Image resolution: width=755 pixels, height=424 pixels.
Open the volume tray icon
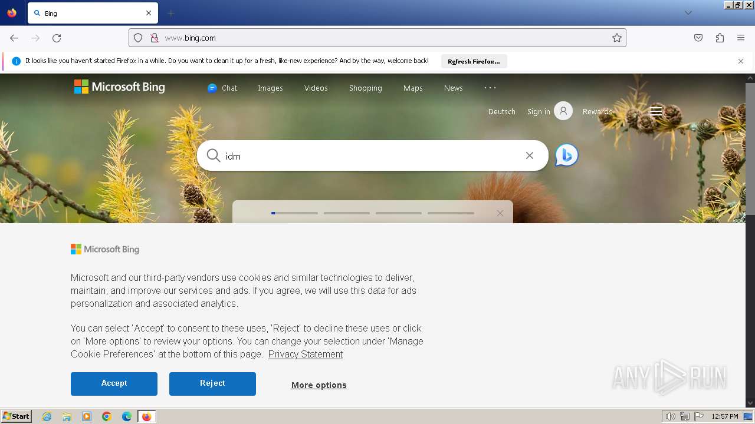671,416
